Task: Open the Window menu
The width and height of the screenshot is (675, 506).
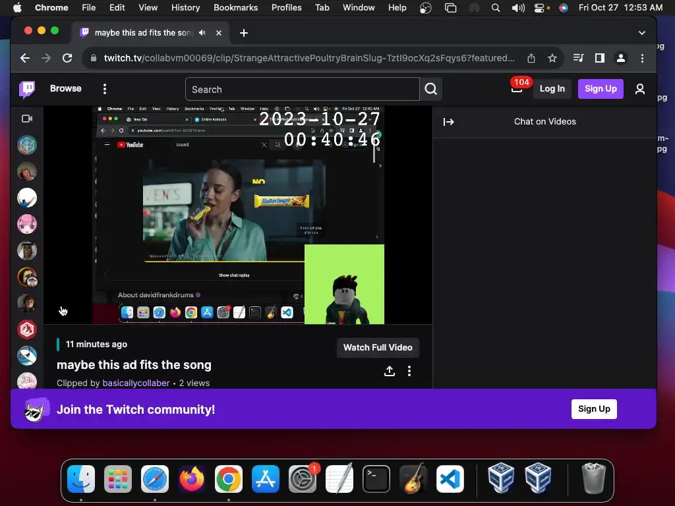Action: [x=359, y=7]
